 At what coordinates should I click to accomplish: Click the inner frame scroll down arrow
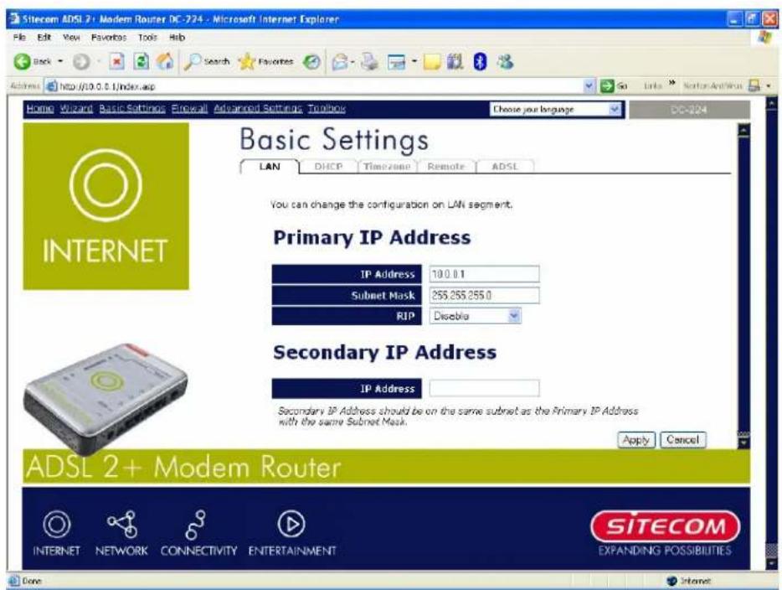[743, 443]
